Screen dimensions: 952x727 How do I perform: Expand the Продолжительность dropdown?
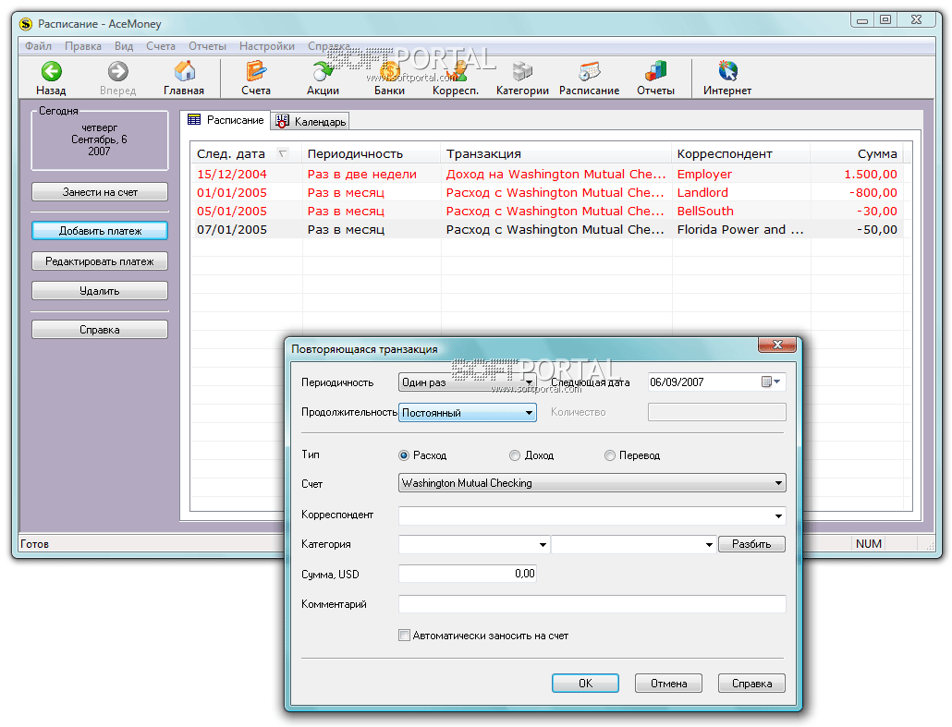click(x=529, y=413)
